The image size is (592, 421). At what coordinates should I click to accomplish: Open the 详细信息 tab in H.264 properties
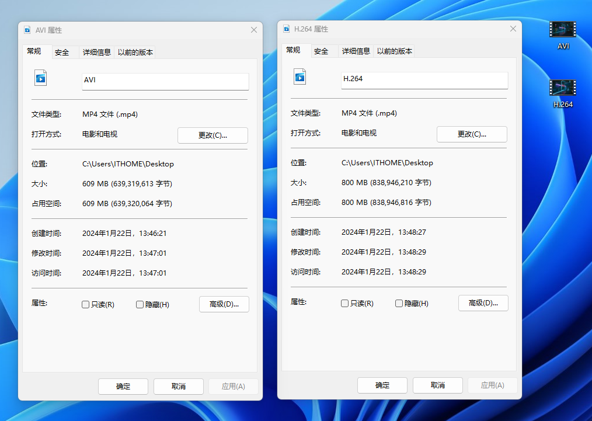coord(356,51)
